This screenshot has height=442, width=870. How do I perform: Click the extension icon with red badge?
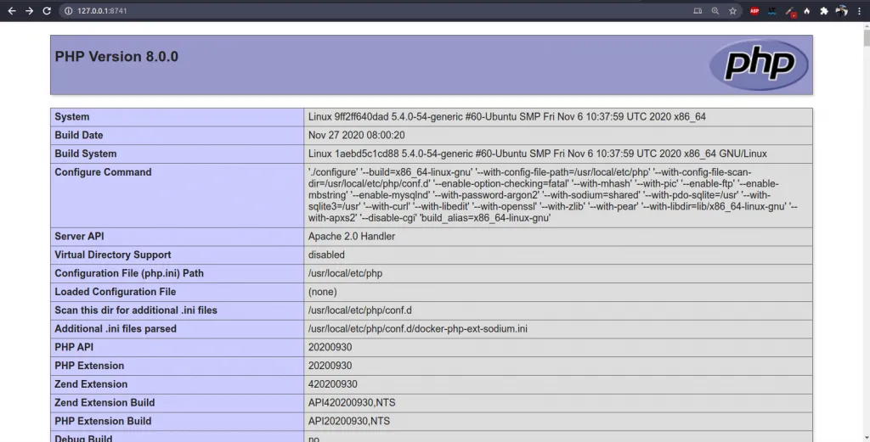[790, 11]
